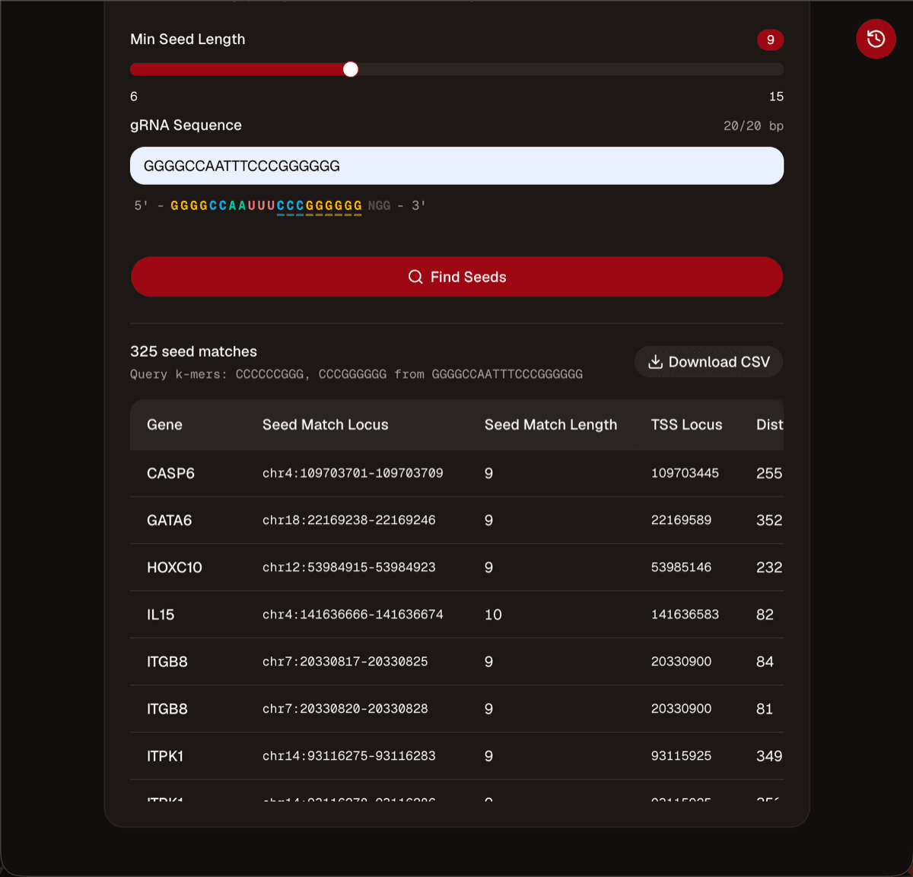Click the colored 5' to 3' sequence preview
This screenshot has height=877, width=913.
(280, 206)
